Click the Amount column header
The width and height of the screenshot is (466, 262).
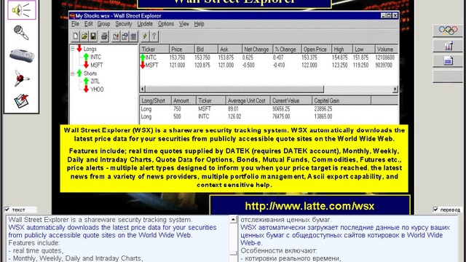pyautogui.click(x=183, y=100)
